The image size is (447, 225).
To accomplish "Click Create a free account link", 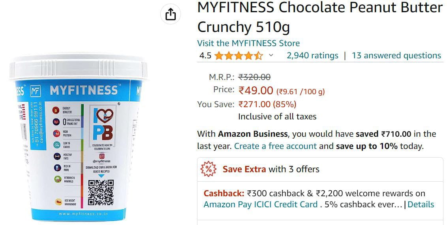I will (275, 146).
